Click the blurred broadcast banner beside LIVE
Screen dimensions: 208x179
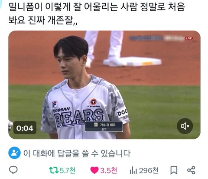point(157,38)
